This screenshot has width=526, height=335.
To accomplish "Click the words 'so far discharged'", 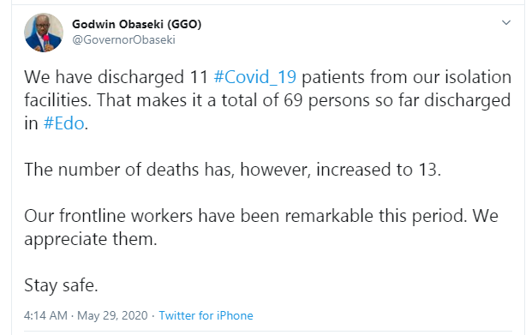I will [443, 100].
